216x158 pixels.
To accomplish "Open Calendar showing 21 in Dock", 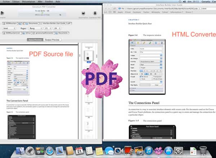I will [80, 151].
